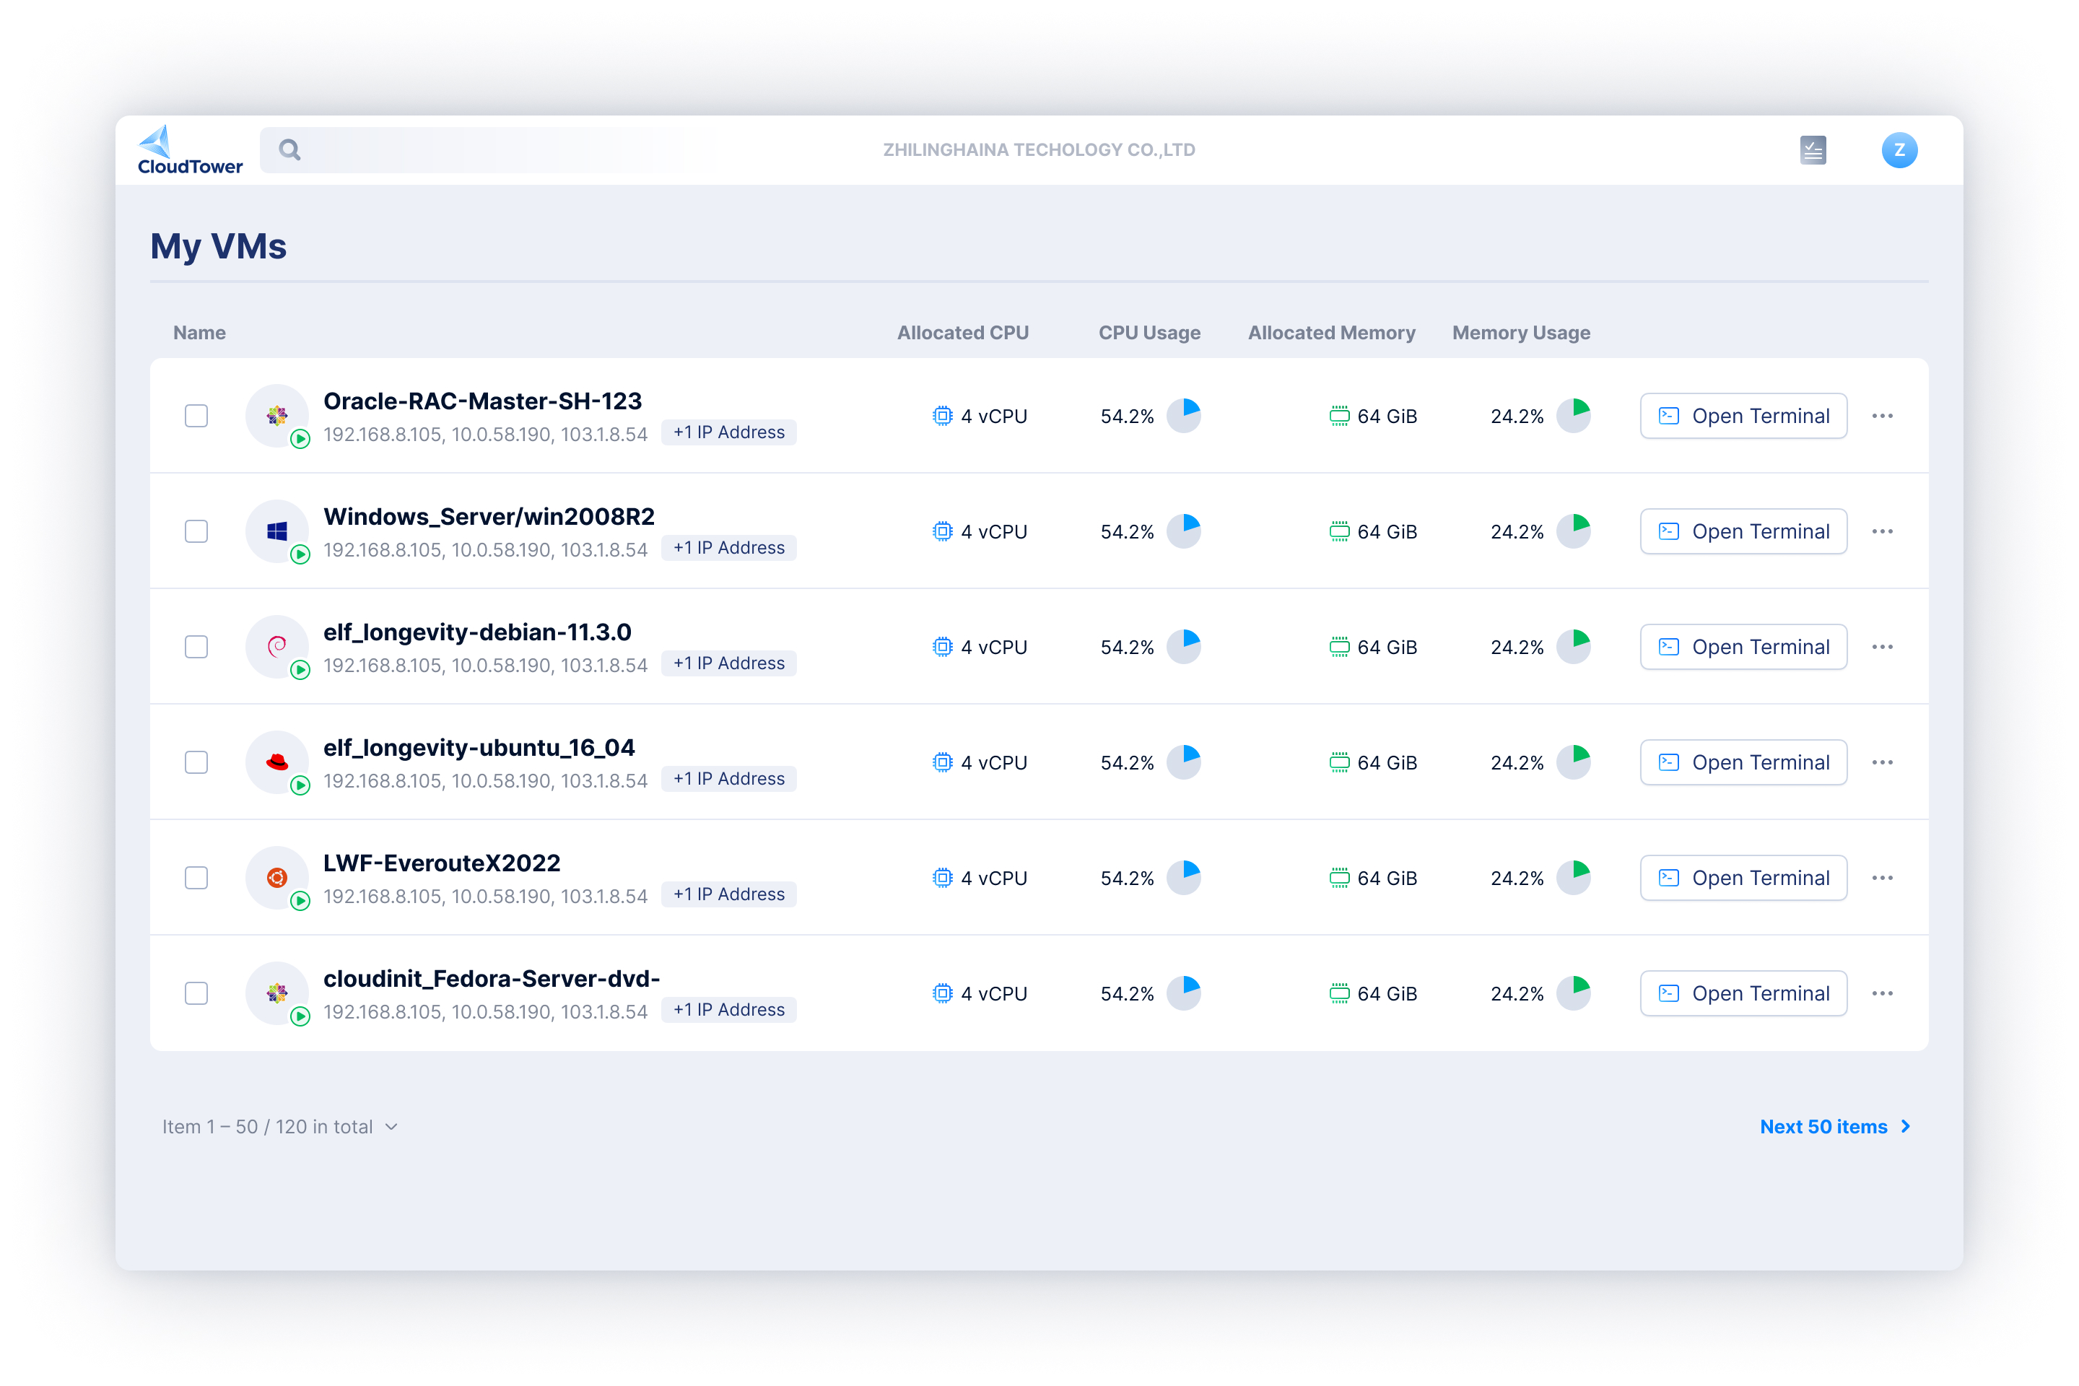Open more options for Oracle-RAC-Master-SH-123
Image resolution: width=2079 pixels, height=1386 pixels.
[1882, 416]
